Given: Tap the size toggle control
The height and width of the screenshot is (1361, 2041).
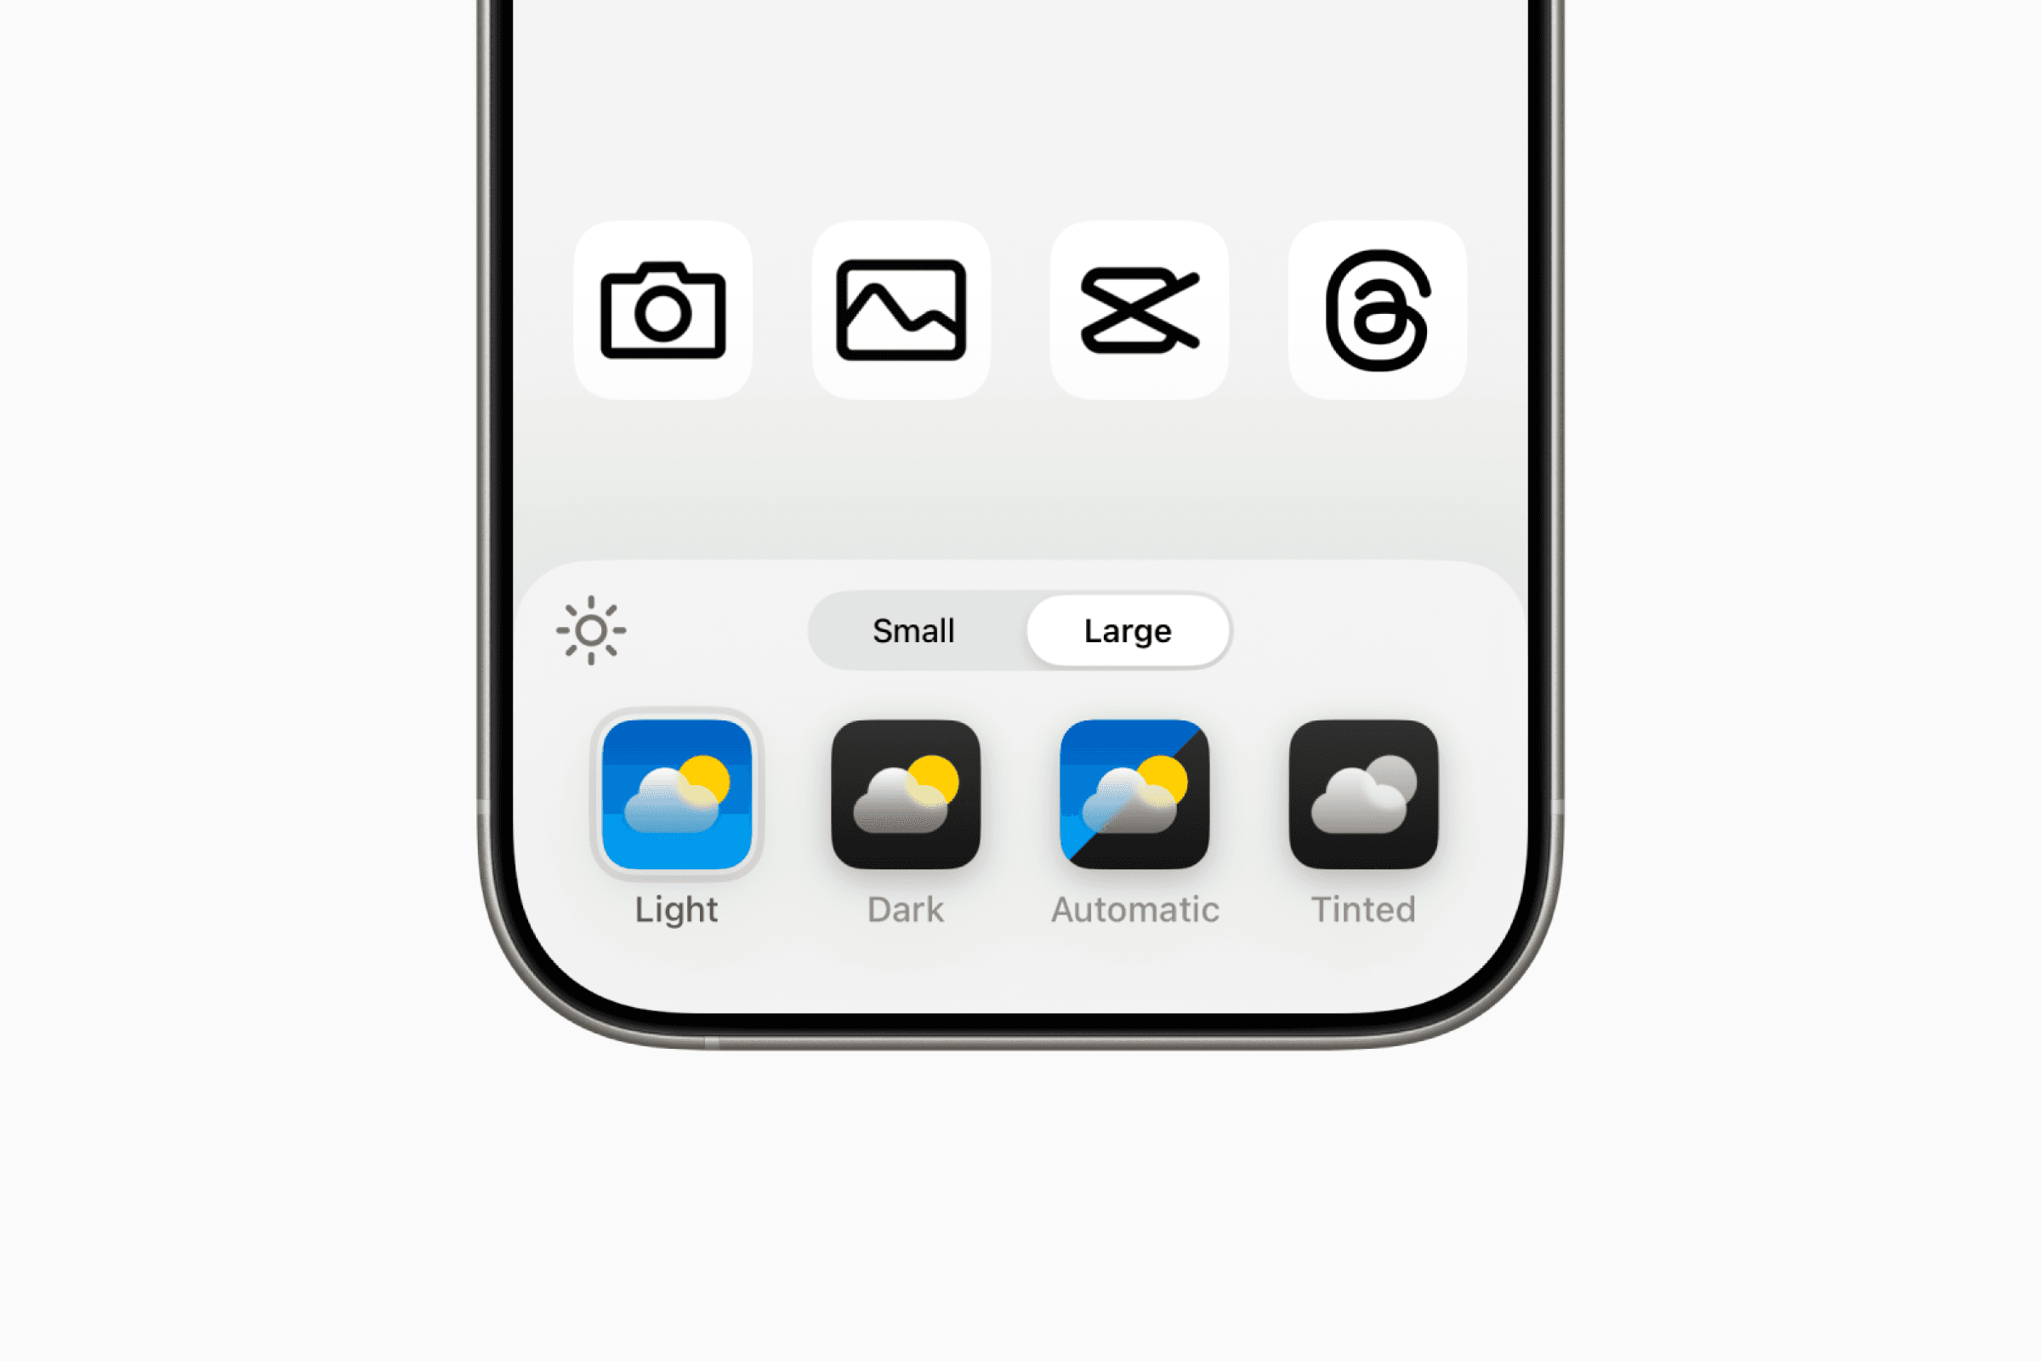Looking at the screenshot, I should [x=1020, y=630].
